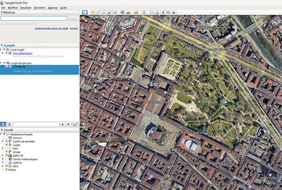282x190 pixels.
Task: Enable the Tempo meteorologico layer checkbox
Action: [6, 159]
